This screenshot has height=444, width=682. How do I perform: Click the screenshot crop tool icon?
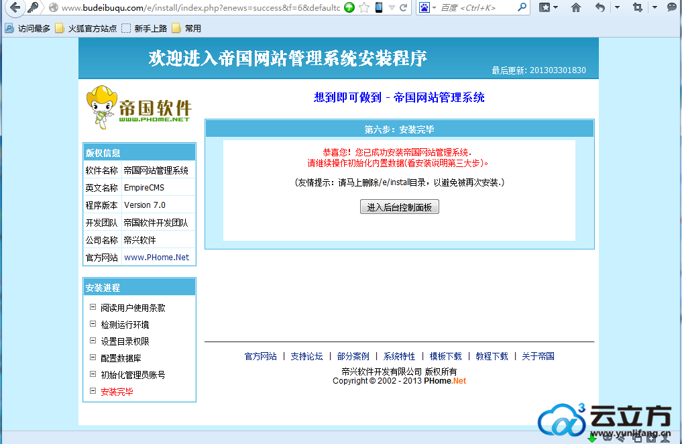tap(638, 7)
